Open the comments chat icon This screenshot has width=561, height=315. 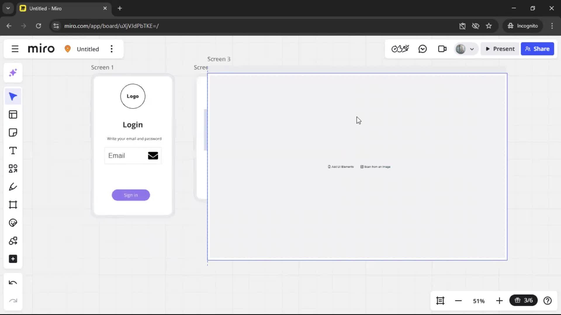(x=423, y=49)
